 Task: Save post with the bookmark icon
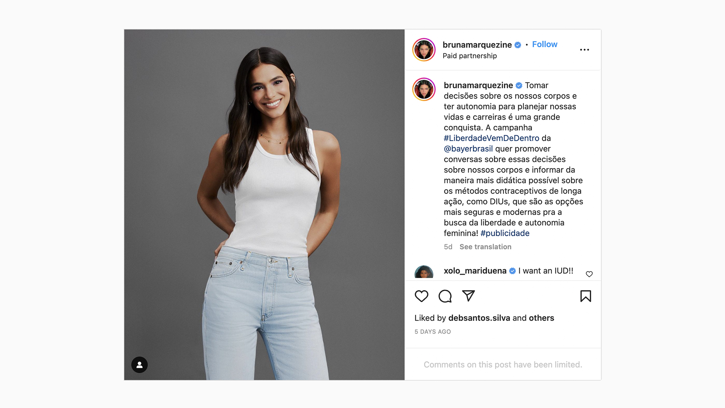click(586, 296)
